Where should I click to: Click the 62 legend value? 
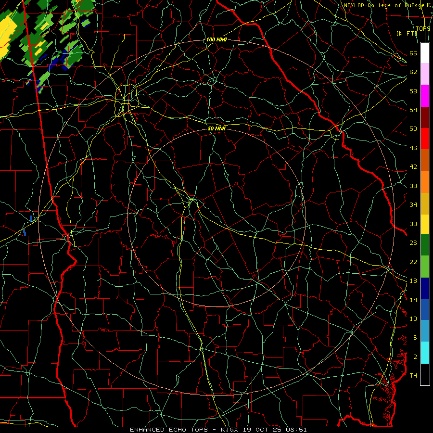coord(413,72)
